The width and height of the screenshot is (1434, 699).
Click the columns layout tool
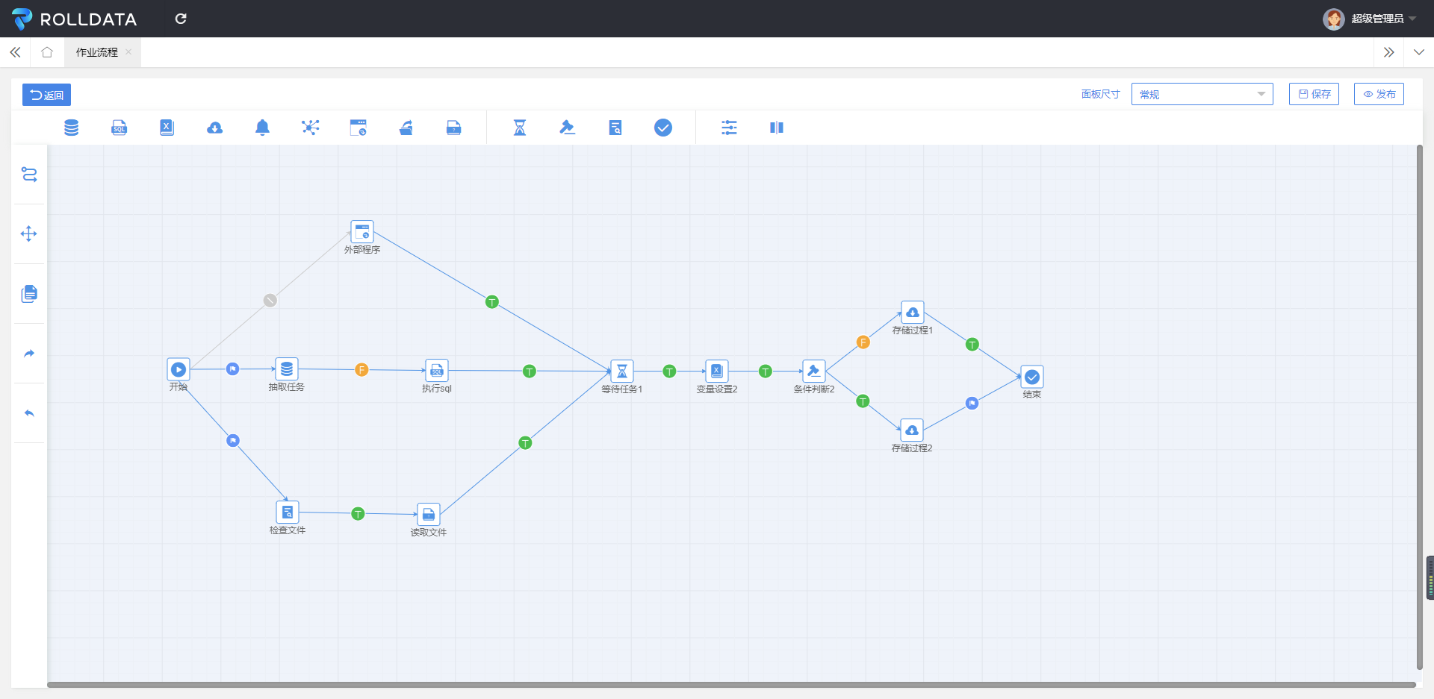tap(777, 128)
